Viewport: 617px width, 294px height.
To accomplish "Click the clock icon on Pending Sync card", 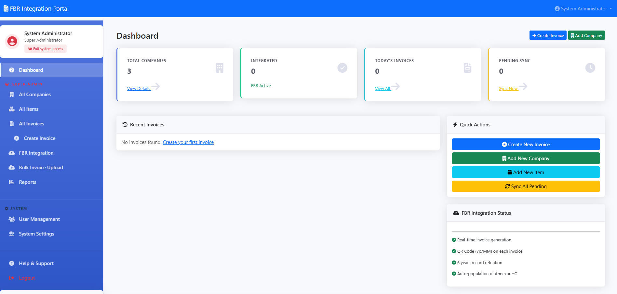I will click(x=590, y=68).
